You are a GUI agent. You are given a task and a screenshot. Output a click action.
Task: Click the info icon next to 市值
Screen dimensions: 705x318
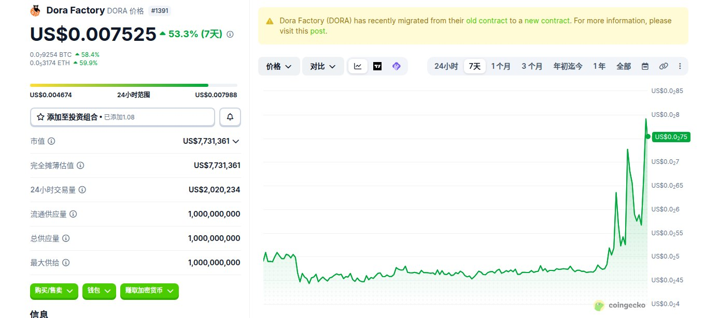(51, 141)
